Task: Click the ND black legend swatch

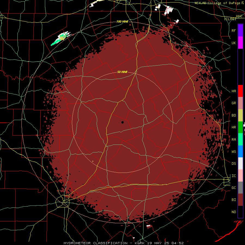Action: click(x=240, y=212)
